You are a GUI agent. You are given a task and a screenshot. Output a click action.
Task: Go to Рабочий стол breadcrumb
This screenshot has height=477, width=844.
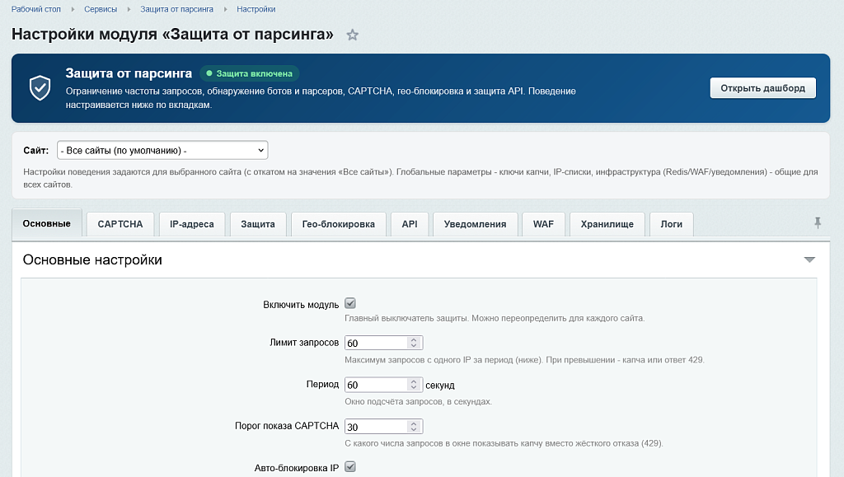[x=36, y=9]
